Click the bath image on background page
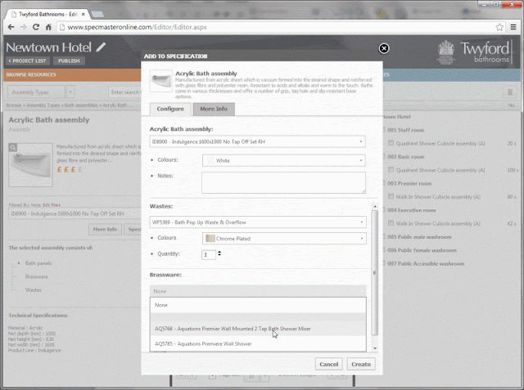The height and width of the screenshot is (390, 524). point(31,165)
